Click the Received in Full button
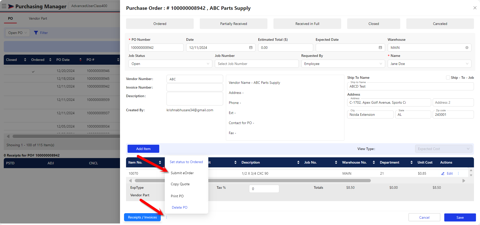Viewport: 480px width, 225px height. point(307,24)
